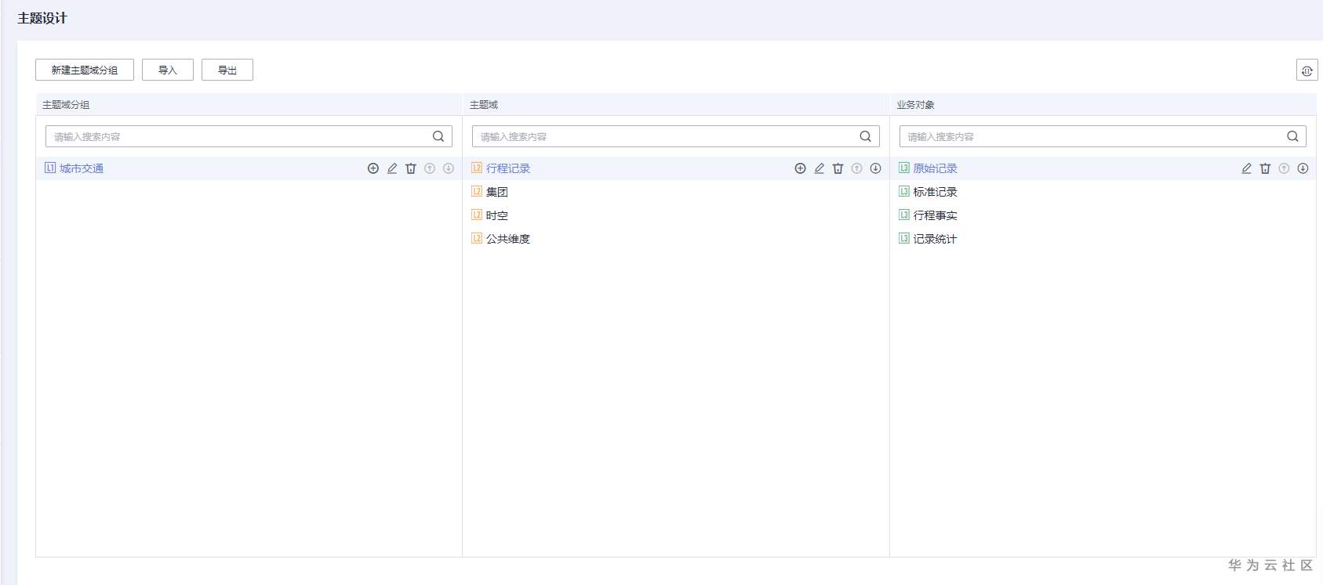Viewport: 1323px width, 585px height.
Task: Select 城市交通 in subject group list
Action: pyautogui.click(x=82, y=168)
